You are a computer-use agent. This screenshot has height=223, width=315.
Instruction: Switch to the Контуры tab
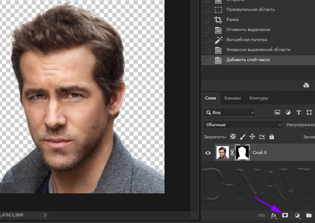tap(259, 98)
